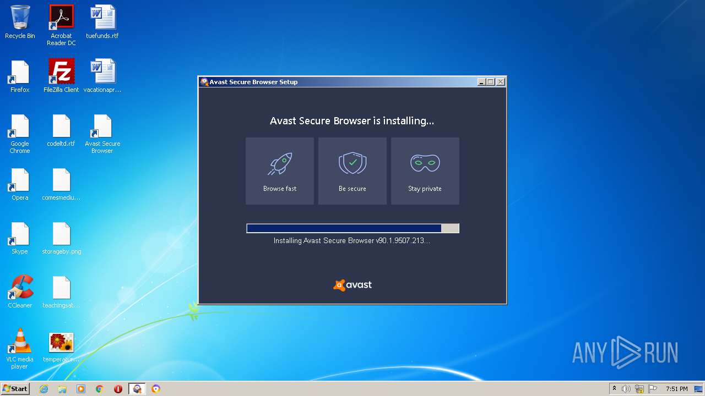
Task: Click the 'Avast Secure Browser is installing...' heading
Action: coord(352,120)
